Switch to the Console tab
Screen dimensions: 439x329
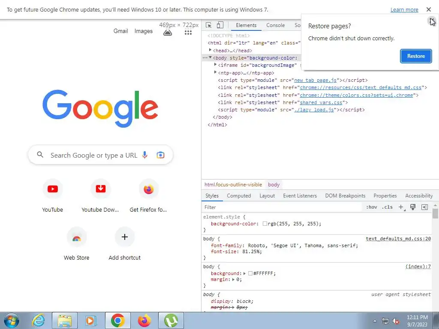[x=276, y=25]
